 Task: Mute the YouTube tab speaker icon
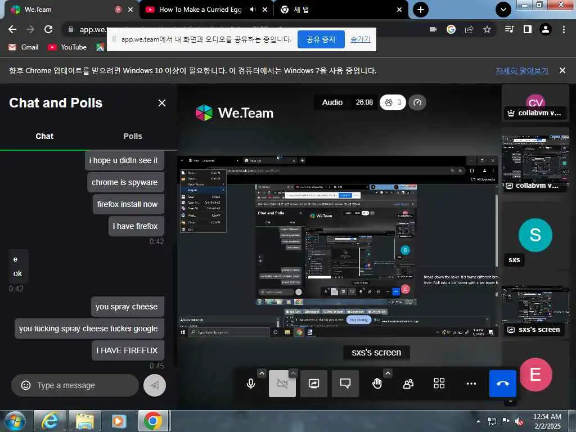click(x=253, y=10)
